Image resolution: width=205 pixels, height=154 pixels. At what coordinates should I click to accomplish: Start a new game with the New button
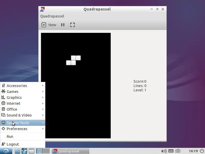49,25
